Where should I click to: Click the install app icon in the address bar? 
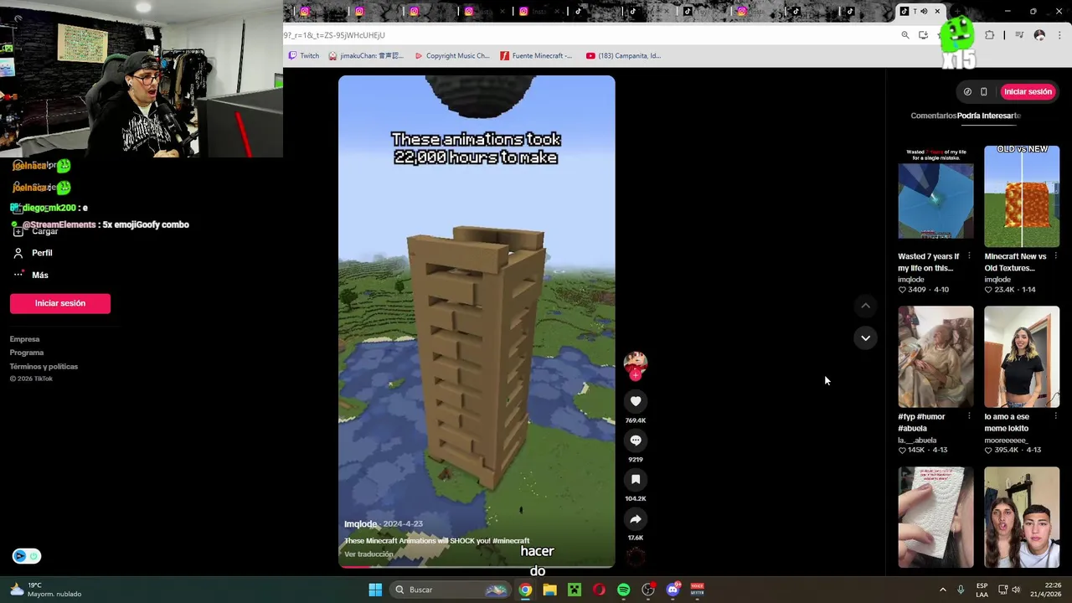pyautogui.click(x=923, y=35)
